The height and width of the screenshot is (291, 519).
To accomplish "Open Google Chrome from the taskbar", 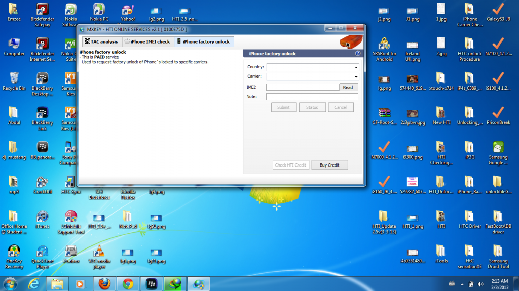I will (x=128, y=284).
